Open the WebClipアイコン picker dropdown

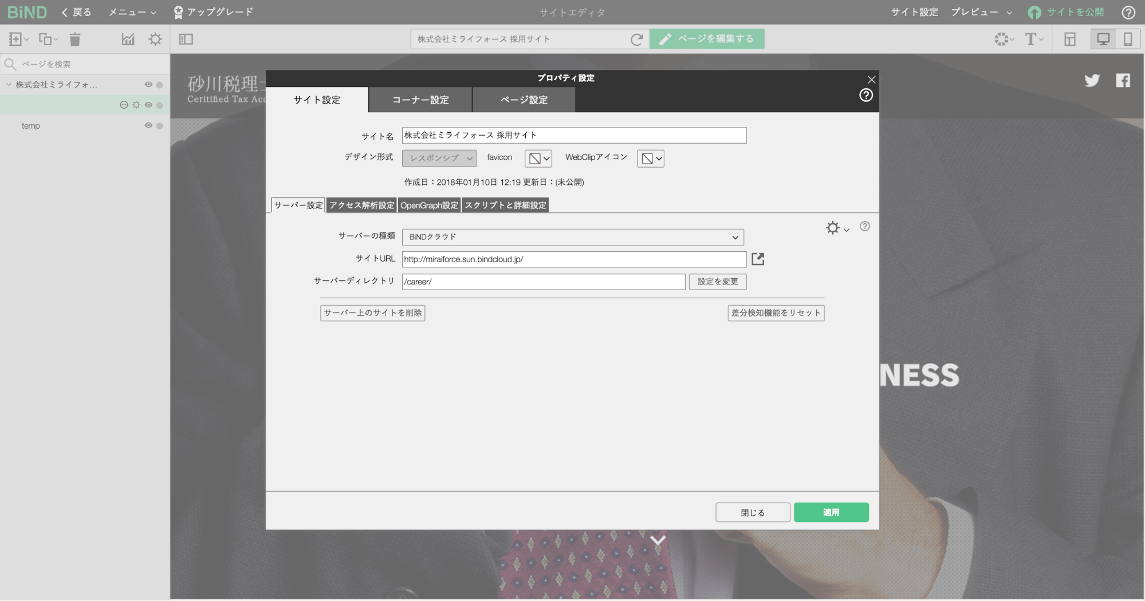[x=651, y=159]
